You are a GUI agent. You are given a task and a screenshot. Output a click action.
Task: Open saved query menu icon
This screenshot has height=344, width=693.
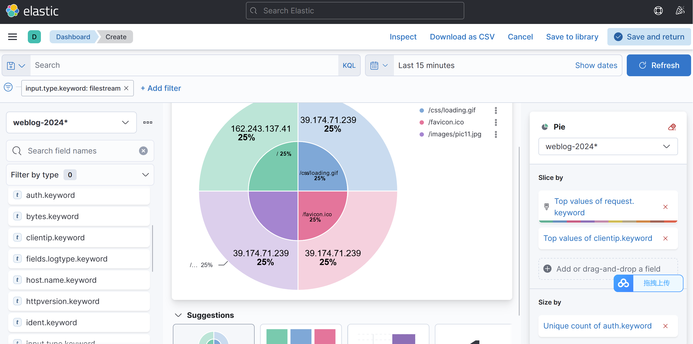(16, 66)
